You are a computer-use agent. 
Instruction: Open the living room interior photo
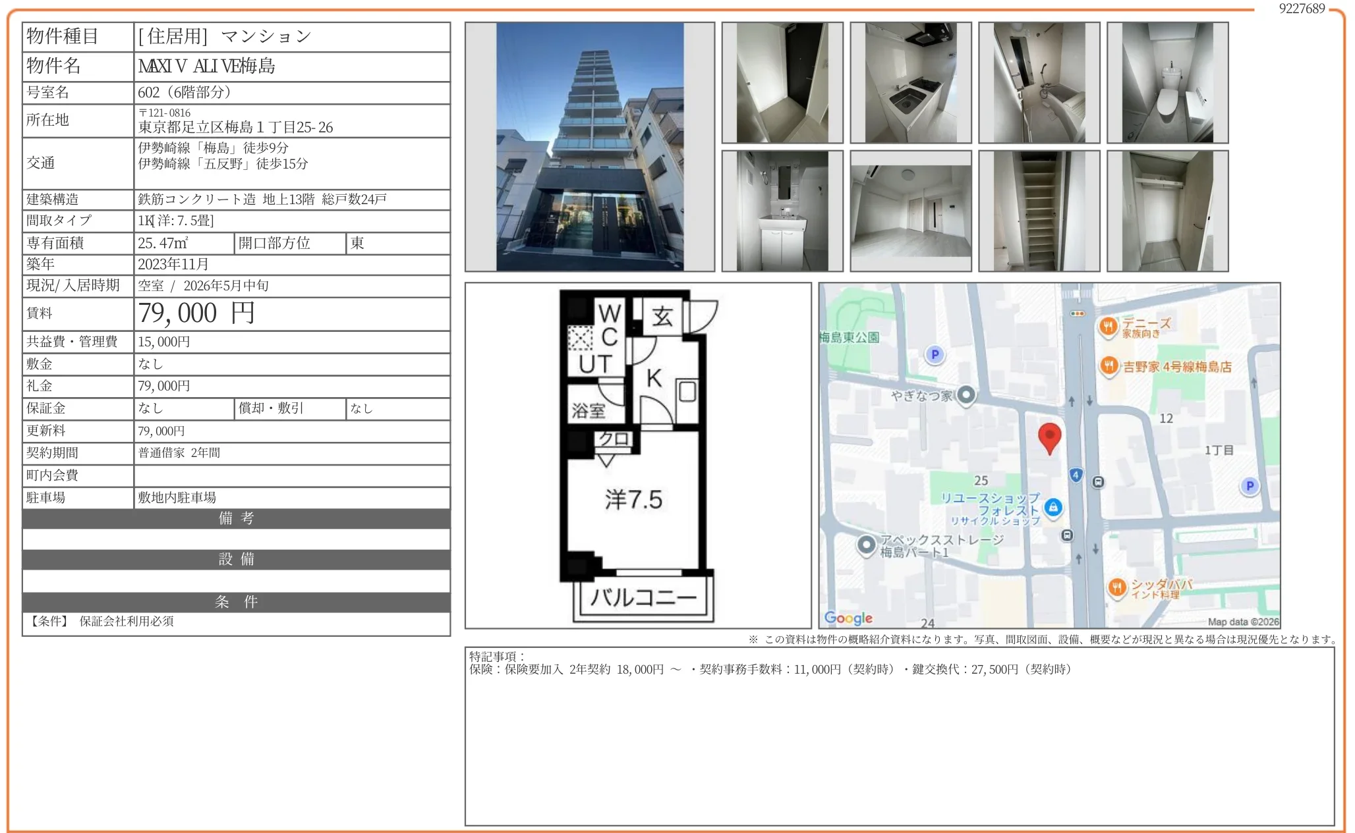[910, 211]
